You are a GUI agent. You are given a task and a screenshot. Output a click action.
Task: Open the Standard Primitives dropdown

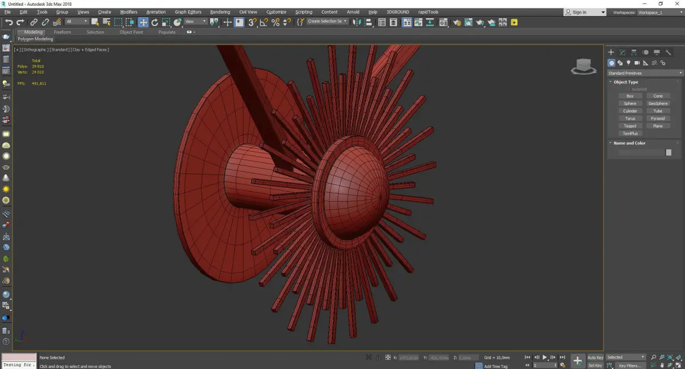645,73
